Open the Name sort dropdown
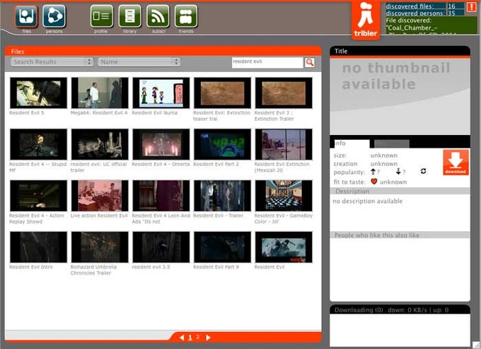Screen dimensions: 481x349 click(x=139, y=62)
